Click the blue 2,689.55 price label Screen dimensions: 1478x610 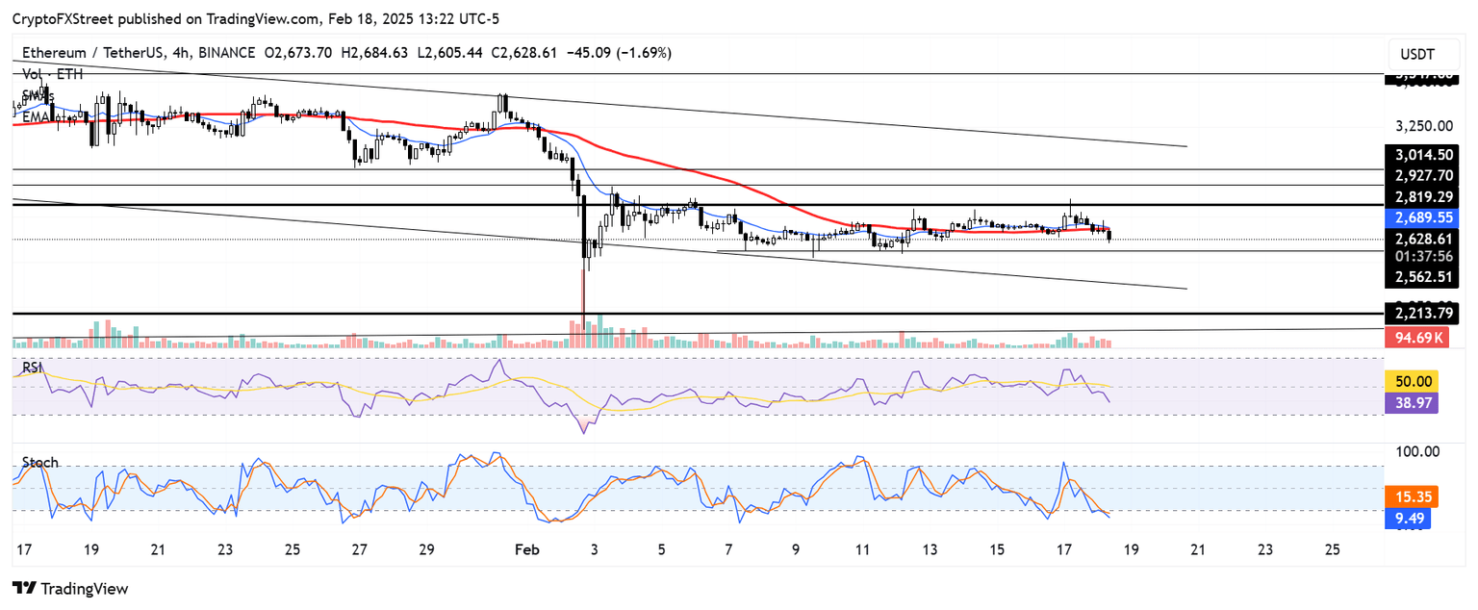tap(1423, 218)
